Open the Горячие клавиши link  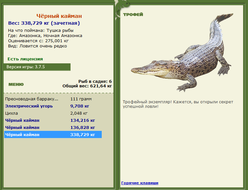[x=140, y=183]
